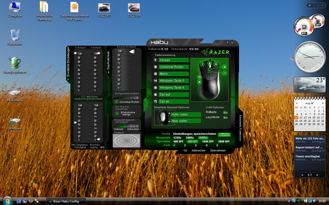The width and height of the screenshot is (329, 205).
Task: Collapse the Empfindlichkeit side tab
Action: [108, 62]
